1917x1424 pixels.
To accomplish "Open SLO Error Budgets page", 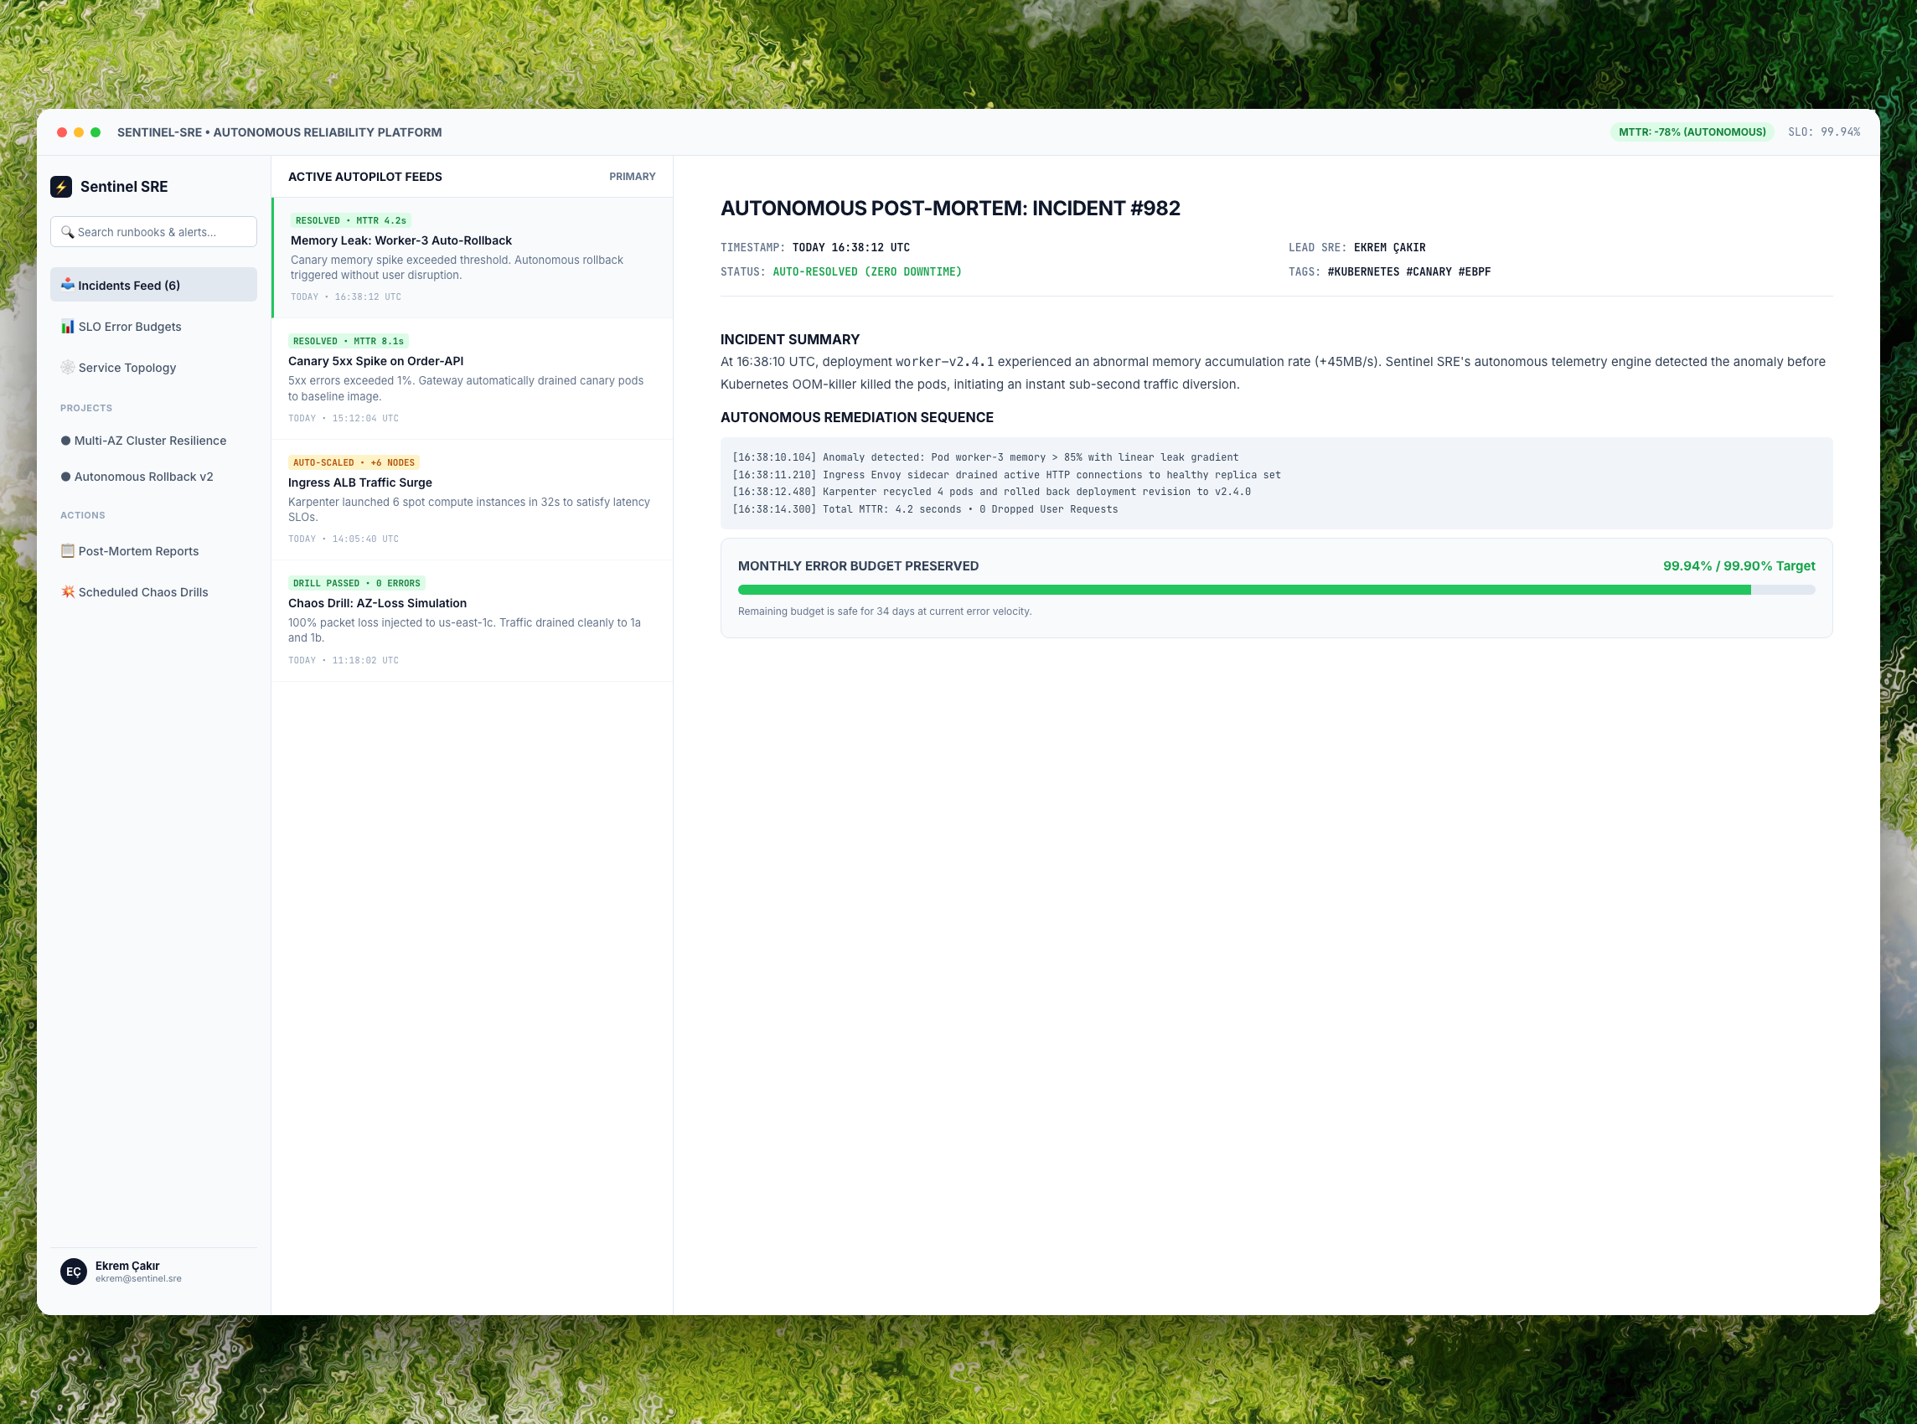I will pyautogui.click(x=153, y=326).
